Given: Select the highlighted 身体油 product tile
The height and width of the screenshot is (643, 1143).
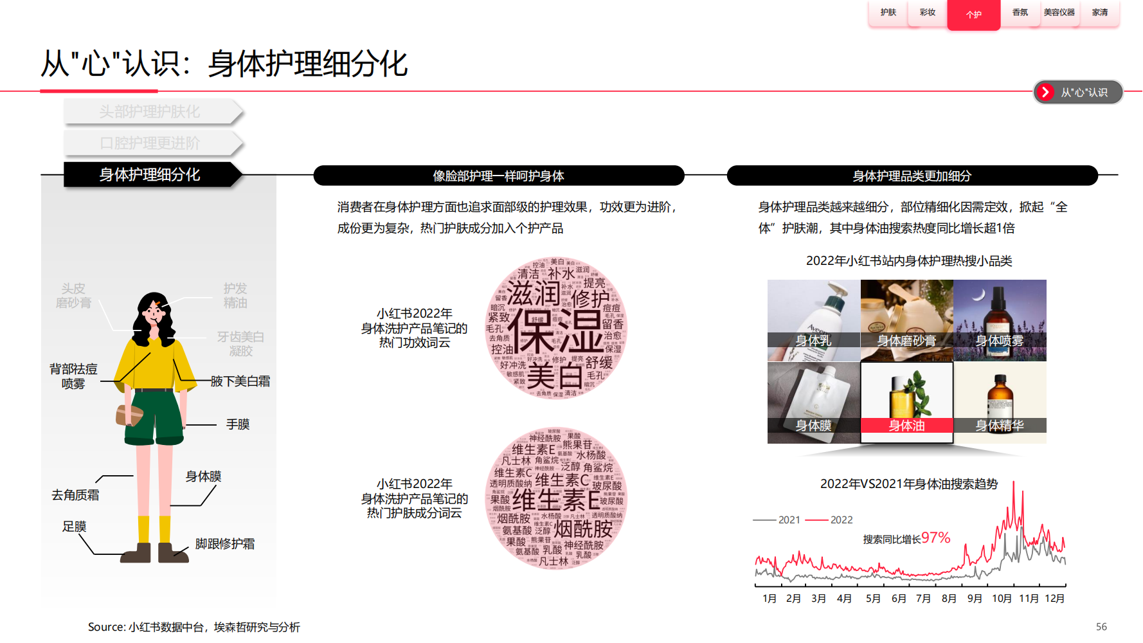Looking at the screenshot, I should click(x=906, y=403).
